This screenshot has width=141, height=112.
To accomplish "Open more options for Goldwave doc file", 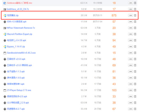I will point(131,3).
